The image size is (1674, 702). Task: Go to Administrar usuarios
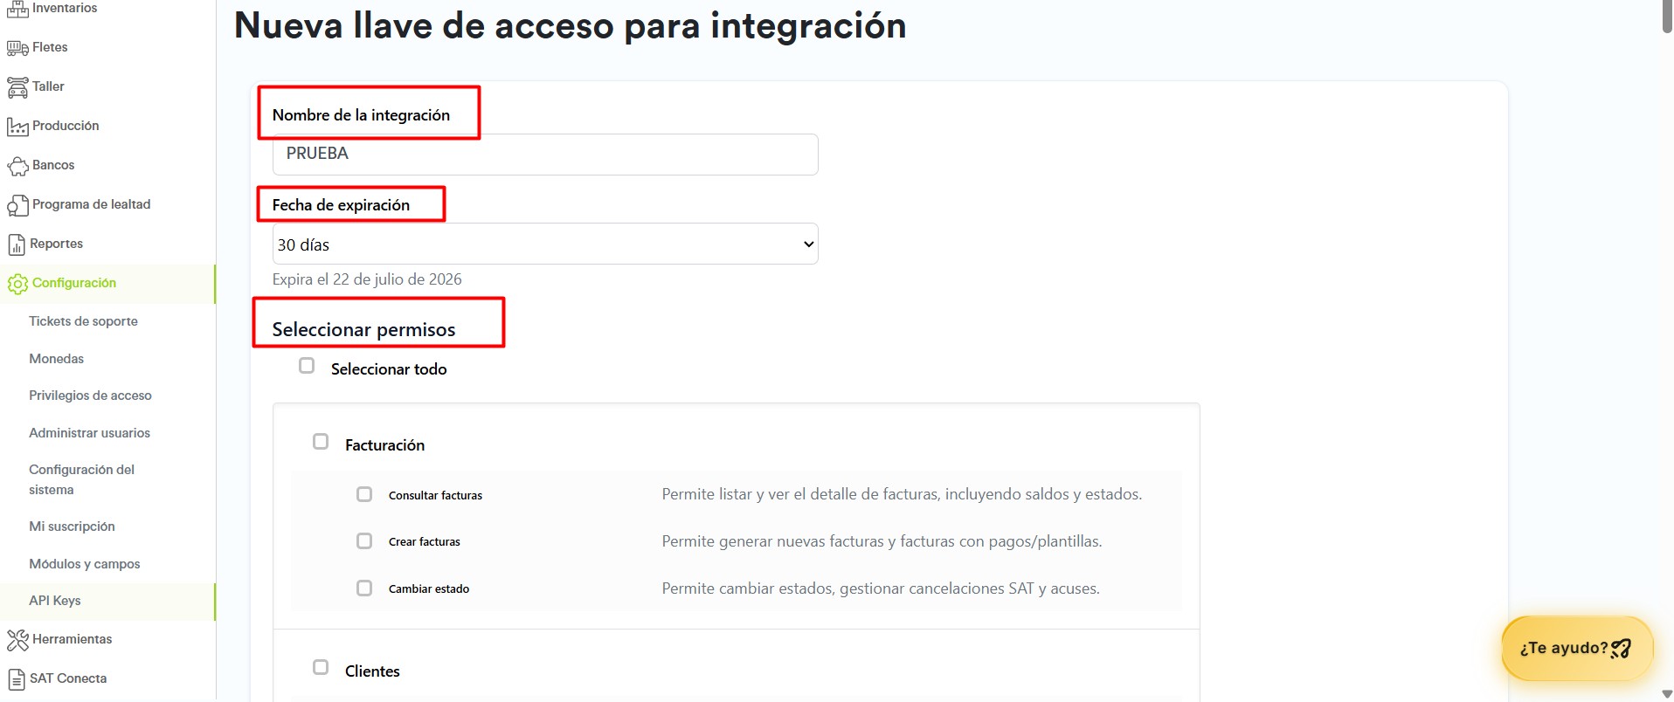(89, 433)
